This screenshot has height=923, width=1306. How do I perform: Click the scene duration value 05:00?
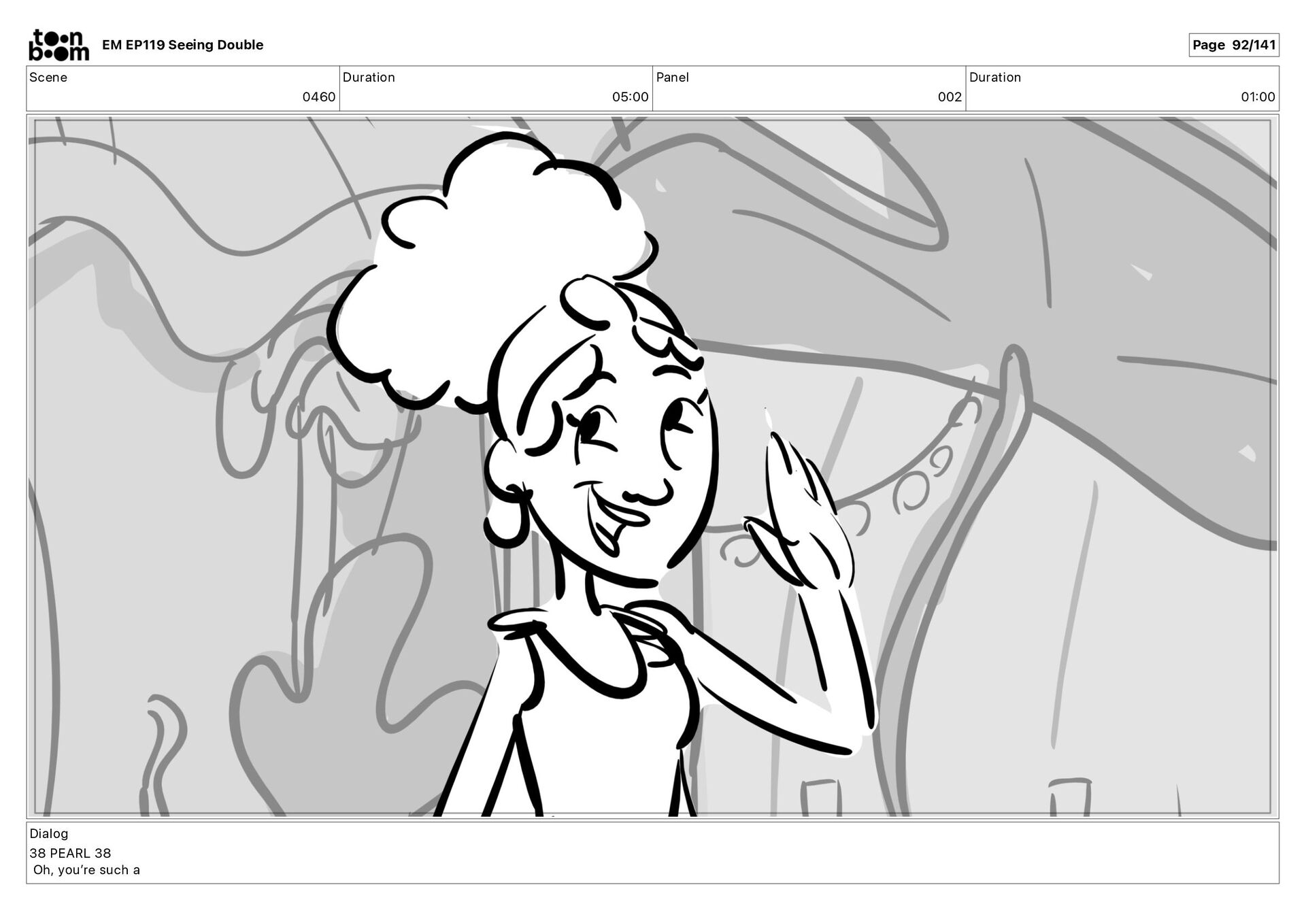coord(630,97)
